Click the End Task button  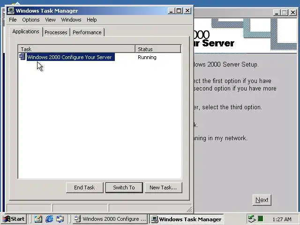84,187
